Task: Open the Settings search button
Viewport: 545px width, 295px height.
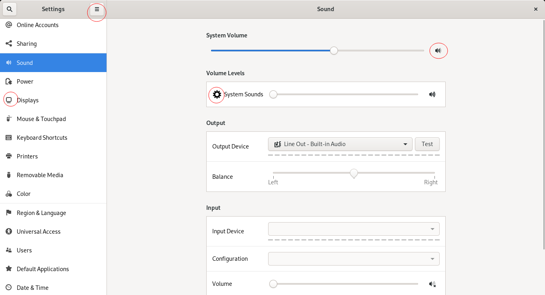Action: point(10,9)
